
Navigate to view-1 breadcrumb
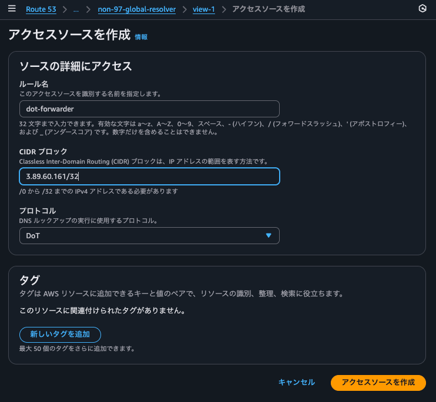coord(203,9)
